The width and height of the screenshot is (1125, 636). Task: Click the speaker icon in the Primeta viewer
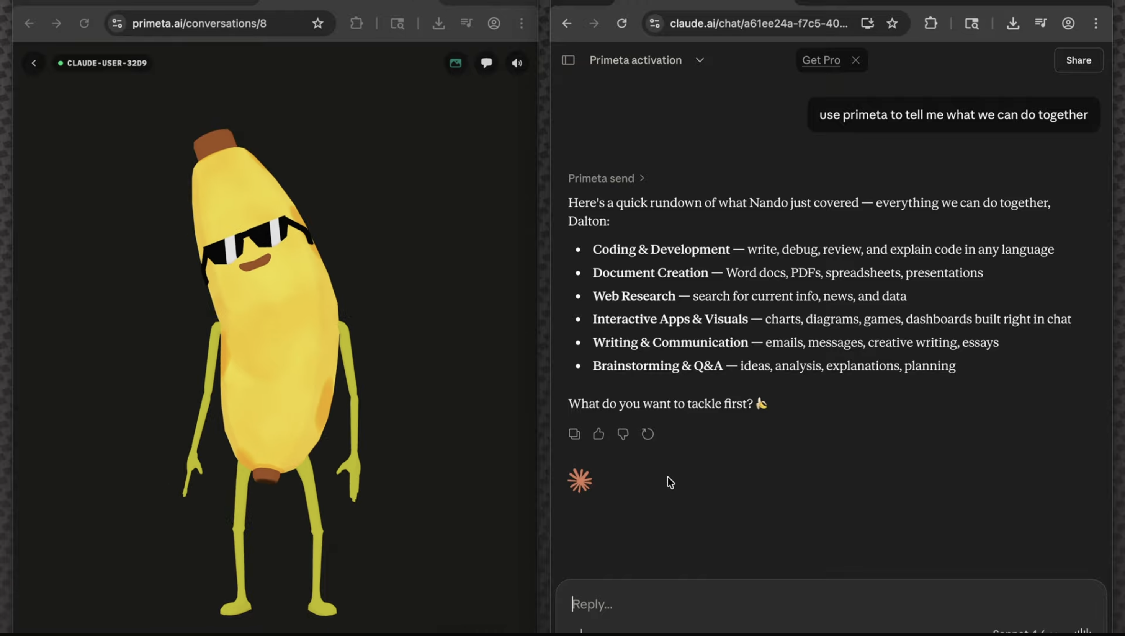[x=517, y=64]
